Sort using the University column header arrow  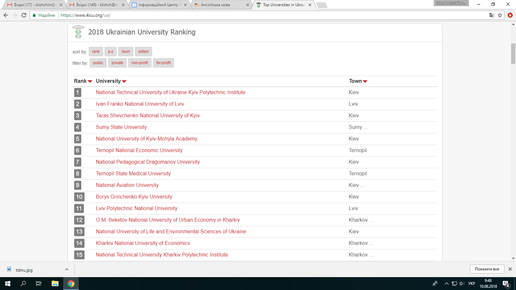[124, 82]
